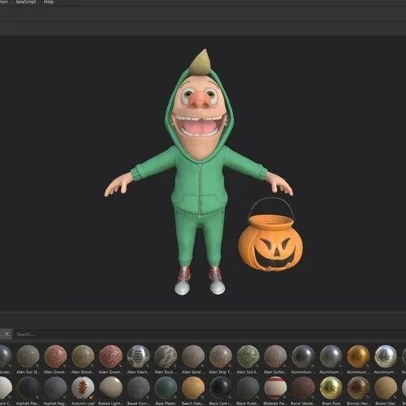Choose the Beech Natural wood material

pos(193,387)
